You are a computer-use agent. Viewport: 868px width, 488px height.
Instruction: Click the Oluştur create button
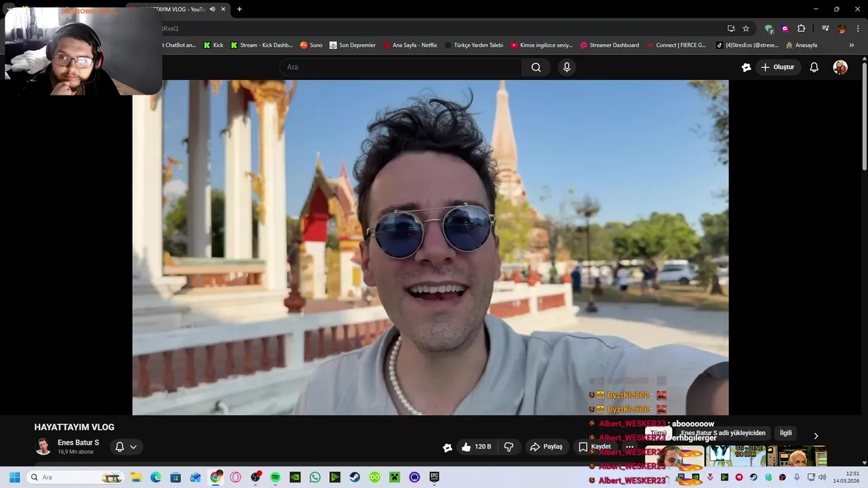pos(777,67)
